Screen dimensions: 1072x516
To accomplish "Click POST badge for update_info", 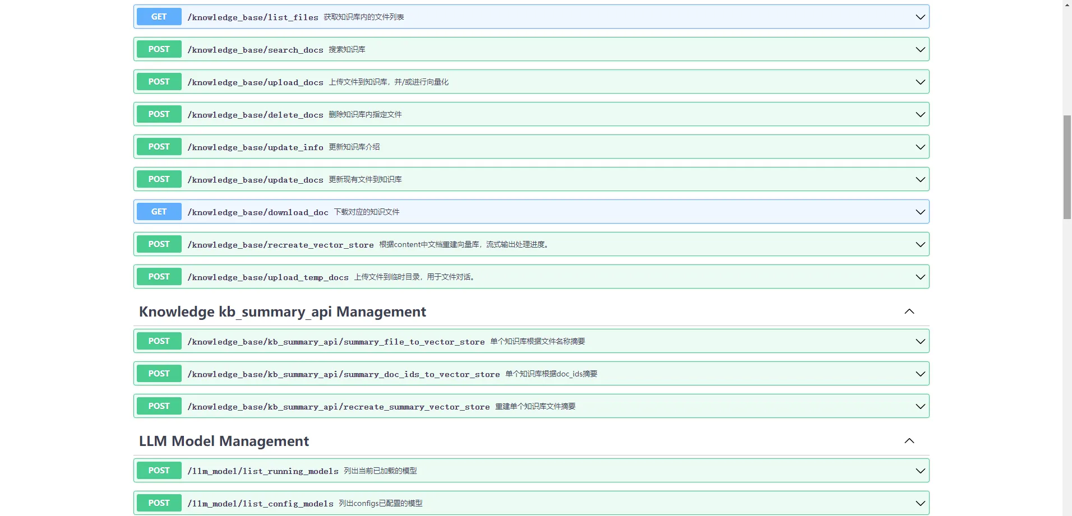I will [x=159, y=147].
